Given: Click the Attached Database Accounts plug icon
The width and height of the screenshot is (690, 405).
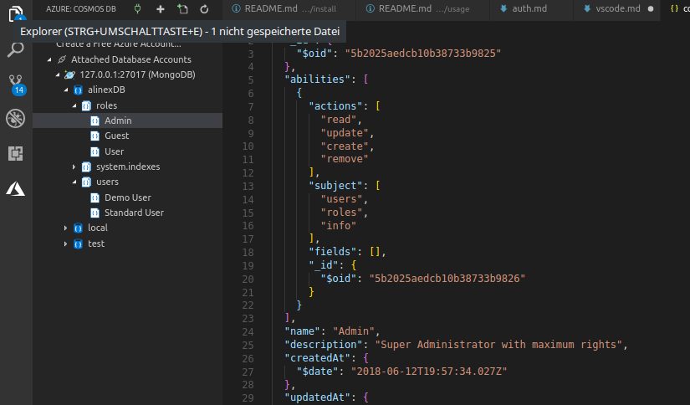Looking at the screenshot, I should (x=62, y=59).
